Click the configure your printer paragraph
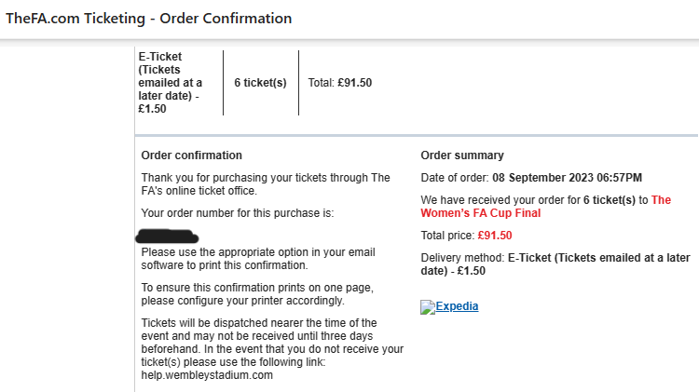Screen dimensions: 699x392 pos(257,294)
